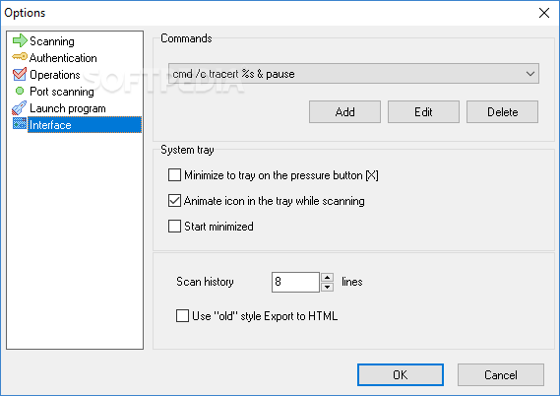Add a new command

pyautogui.click(x=344, y=112)
